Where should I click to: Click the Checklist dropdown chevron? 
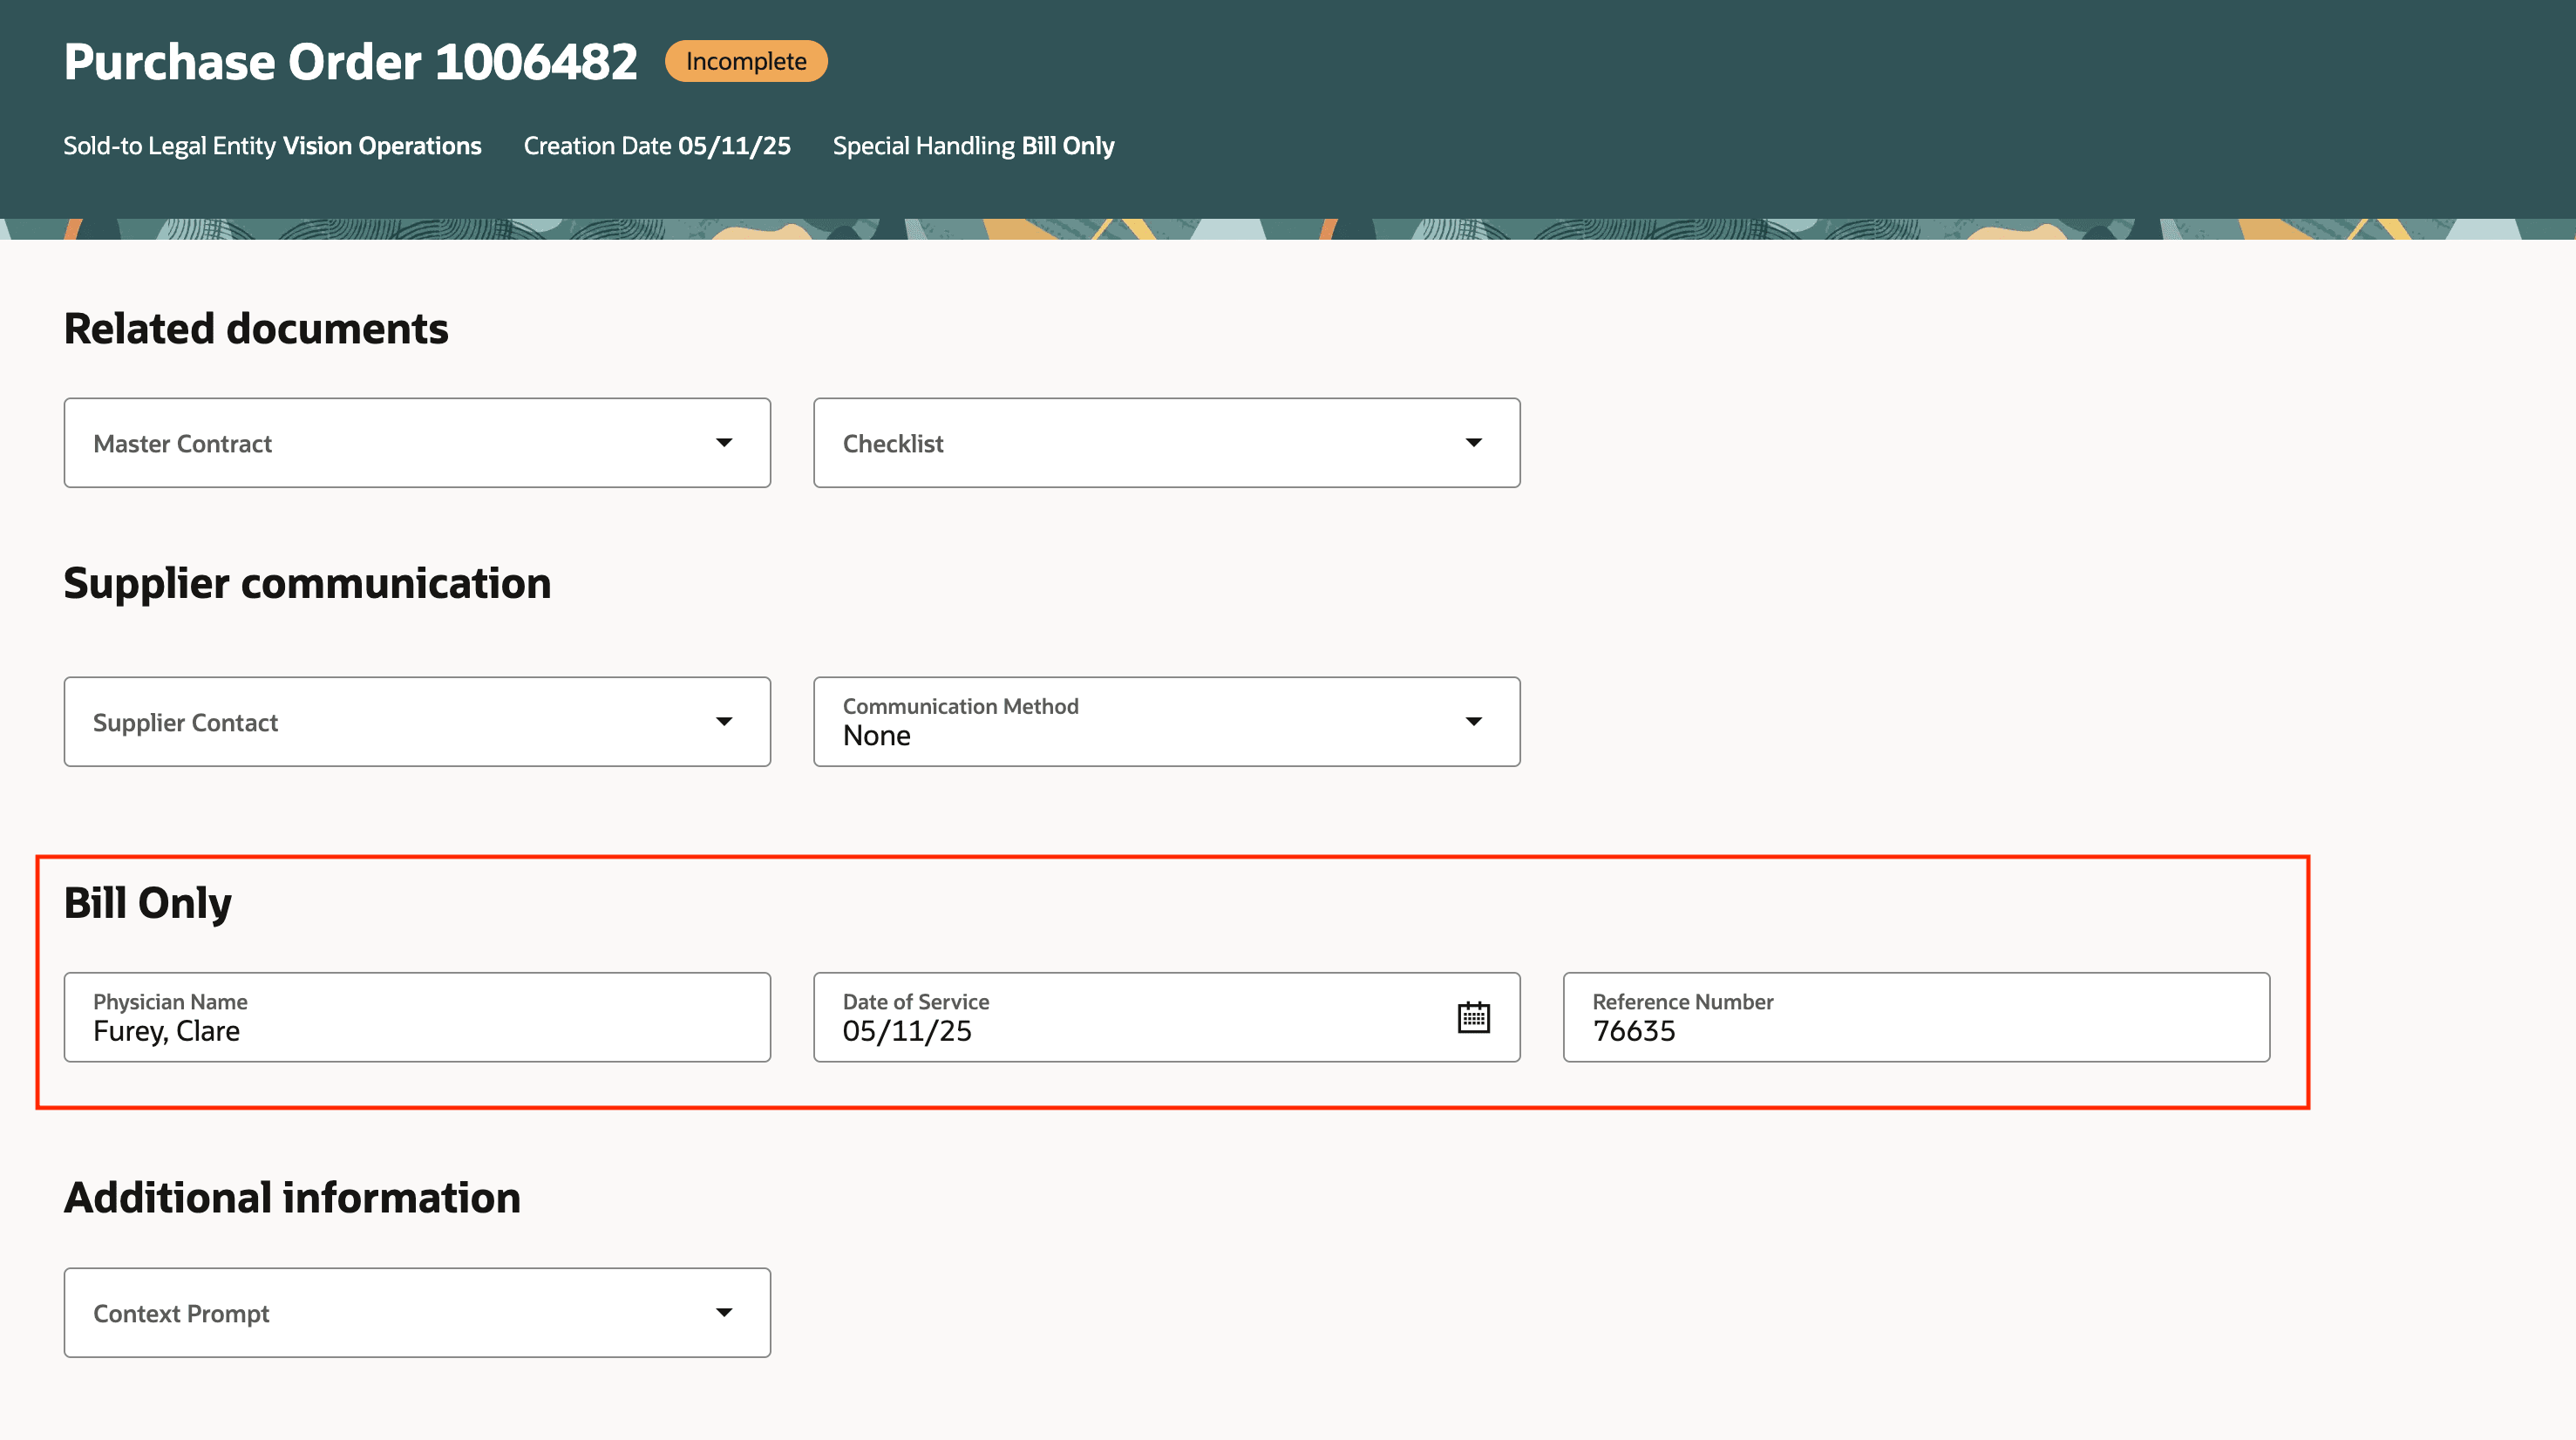tap(1475, 442)
